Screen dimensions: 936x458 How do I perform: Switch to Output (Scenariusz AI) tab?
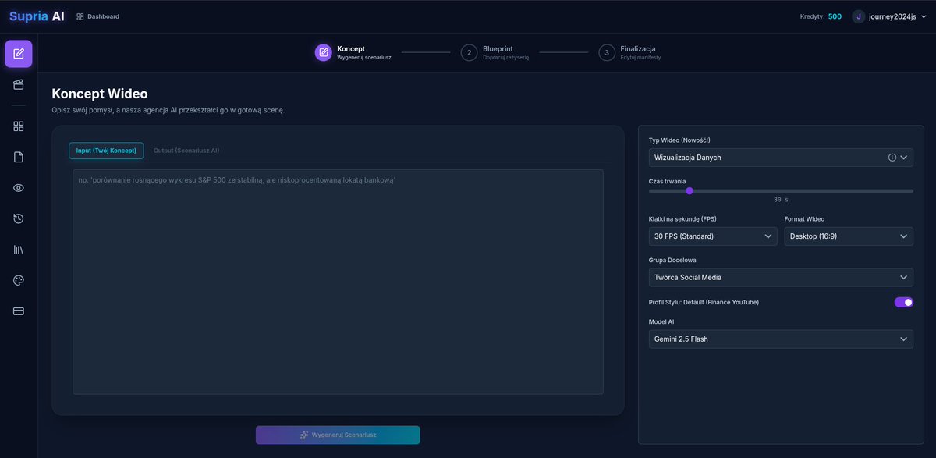click(186, 151)
